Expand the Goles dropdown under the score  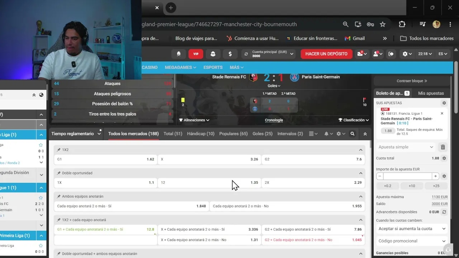274,86
